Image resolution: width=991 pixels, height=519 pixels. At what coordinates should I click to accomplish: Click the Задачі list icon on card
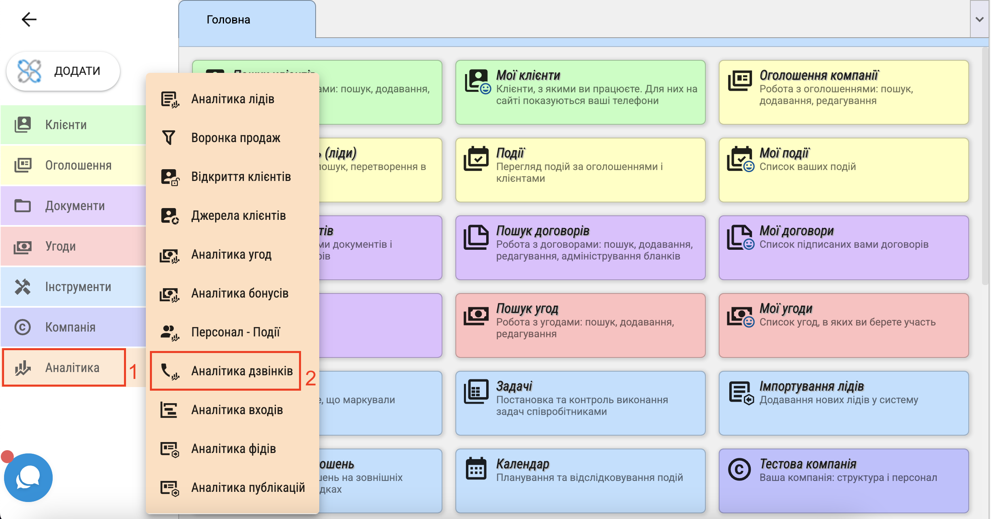[476, 391]
